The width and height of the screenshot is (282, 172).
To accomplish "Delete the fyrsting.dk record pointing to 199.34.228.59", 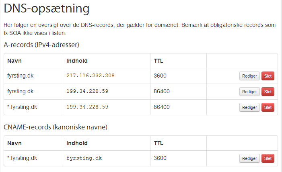I will (268, 92).
